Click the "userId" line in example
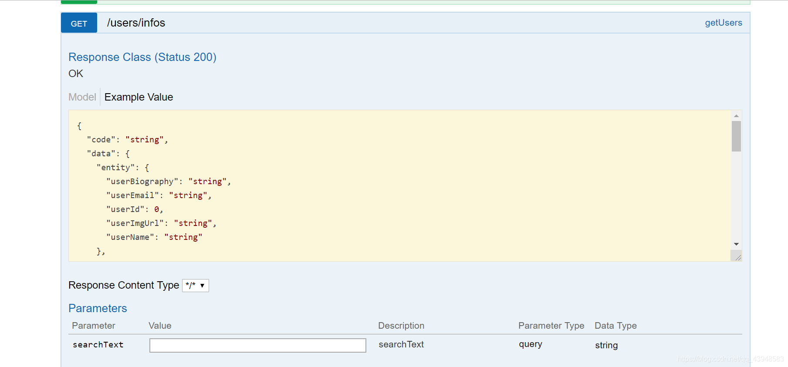788x367 pixels. [135, 209]
